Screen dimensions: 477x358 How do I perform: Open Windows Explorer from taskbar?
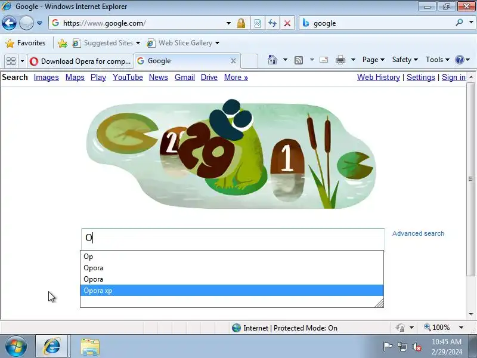click(x=90, y=347)
